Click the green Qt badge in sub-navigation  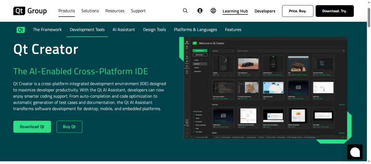click(x=21, y=30)
